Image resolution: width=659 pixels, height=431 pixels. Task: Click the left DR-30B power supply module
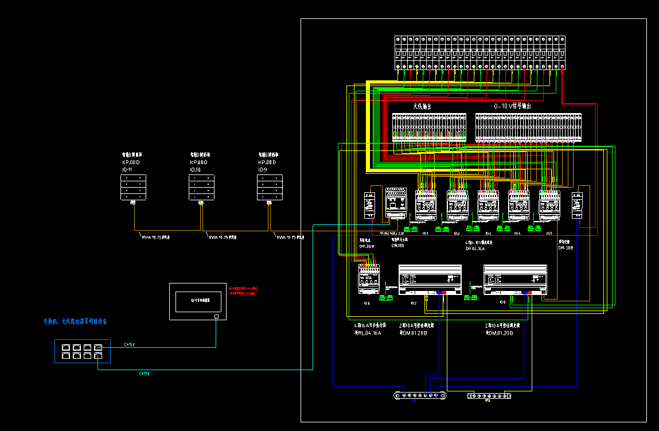click(370, 205)
